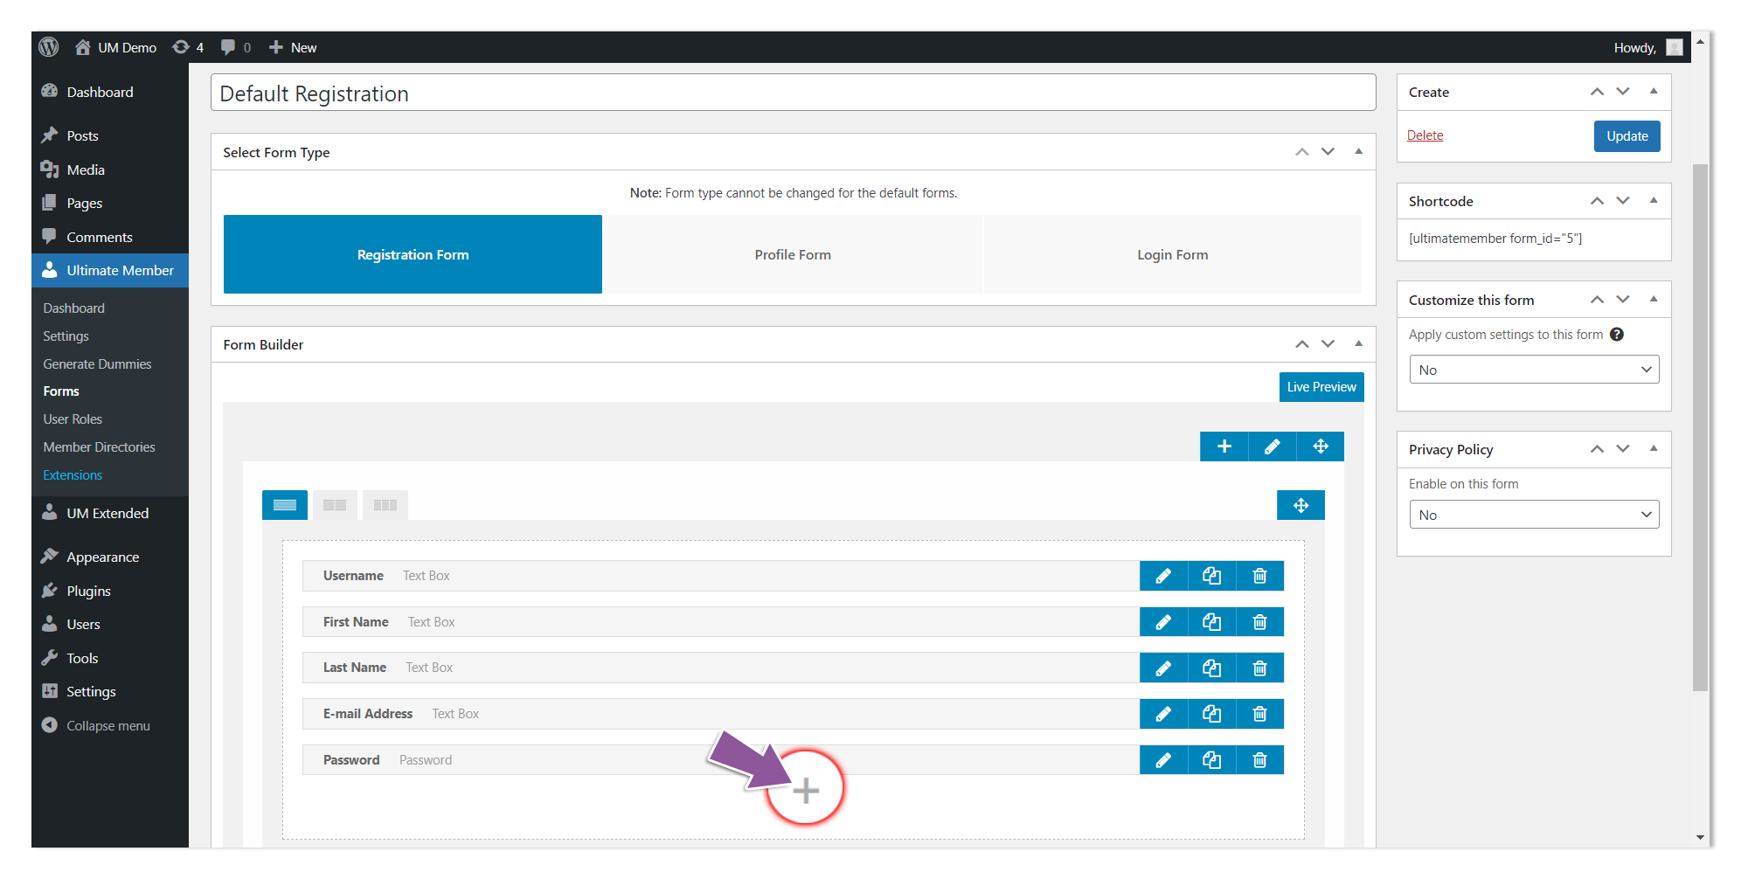The image size is (1741, 879).
Task: Click Collapse menu in sidebar
Action: tap(96, 726)
